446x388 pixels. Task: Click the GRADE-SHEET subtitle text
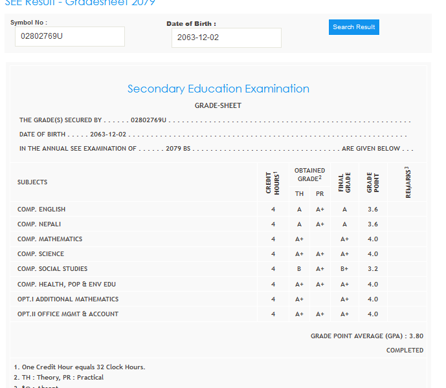pos(218,105)
